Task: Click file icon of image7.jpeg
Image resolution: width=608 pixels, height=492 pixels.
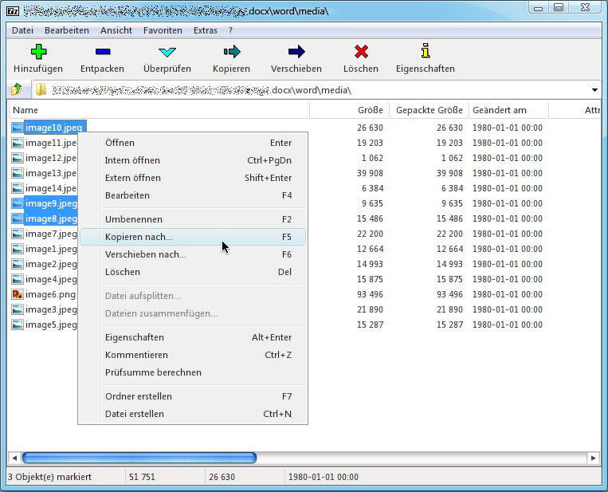Action: [17, 234]
